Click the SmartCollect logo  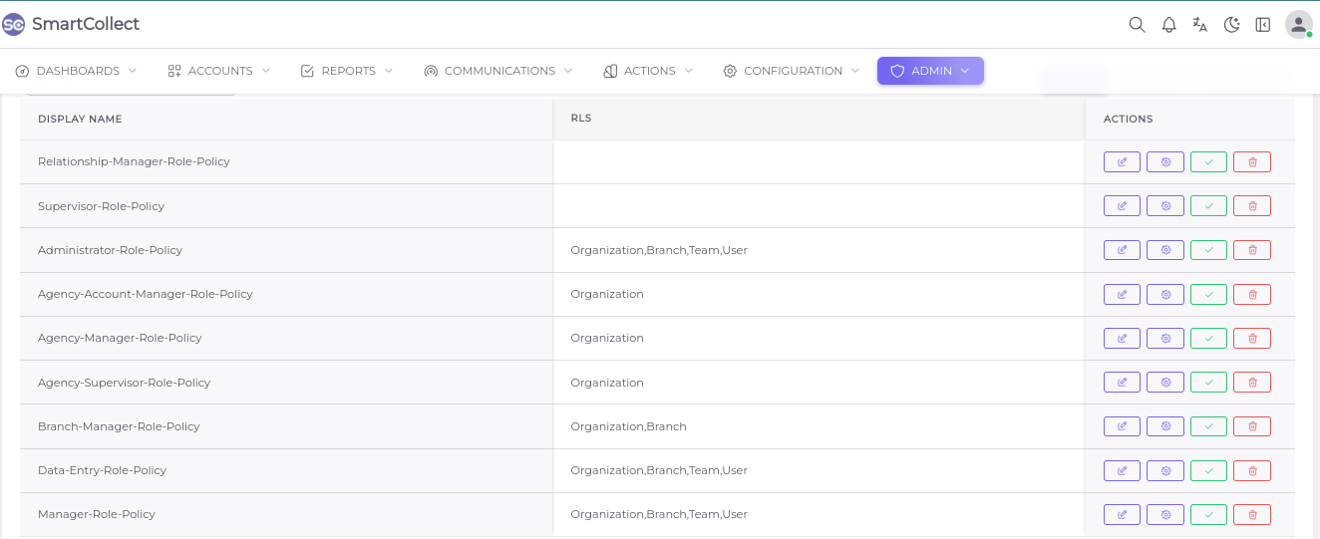click(x=71, y=24)
